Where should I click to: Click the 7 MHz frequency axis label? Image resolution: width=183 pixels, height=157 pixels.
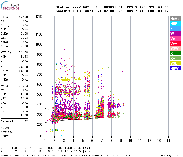[x=102, y=141]
